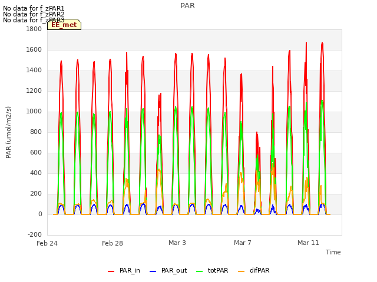
Task: Click the 'No data for f_zPAR2' message
Action: coord(34,14)
